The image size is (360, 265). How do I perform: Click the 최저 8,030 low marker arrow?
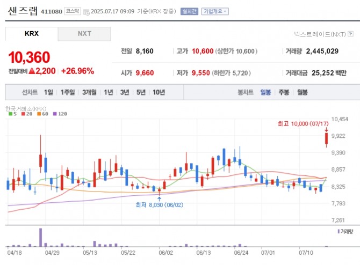[x=159, y=198]
